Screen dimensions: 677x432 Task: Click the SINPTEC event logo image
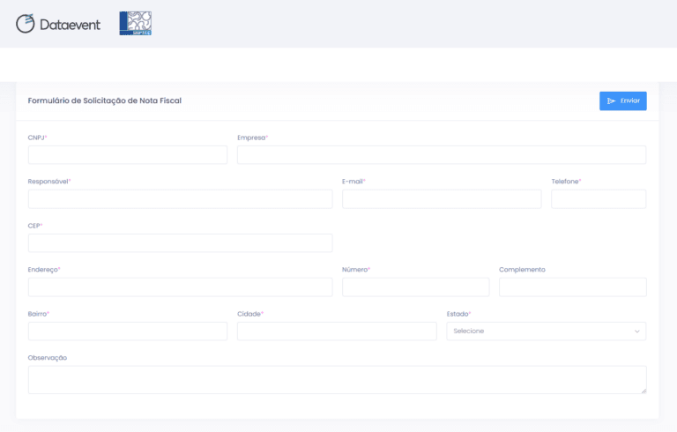[x=136, y=23]
